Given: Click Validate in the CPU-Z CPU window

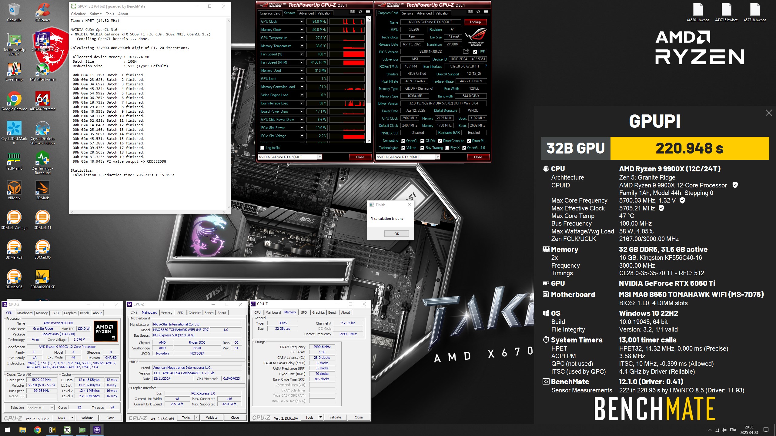Looking at the screenshot, I should (x=87, y=418).
